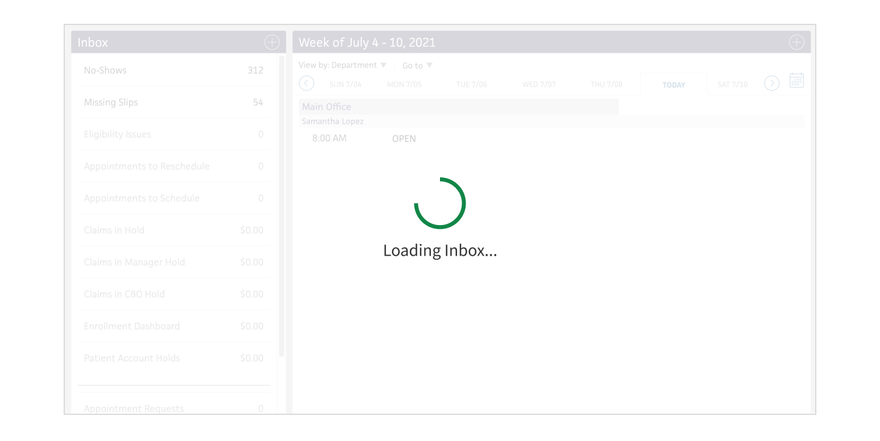Click the Samantha Lopez provider row

pyautogui.click(x=551, y=121)
